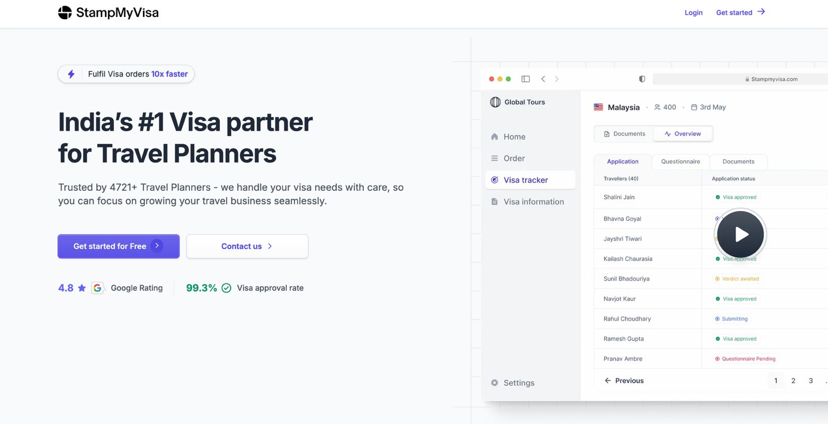Click the Malaysia flag icon
The width and height of the screenshot is (828, 424).
tap(598, 107)
